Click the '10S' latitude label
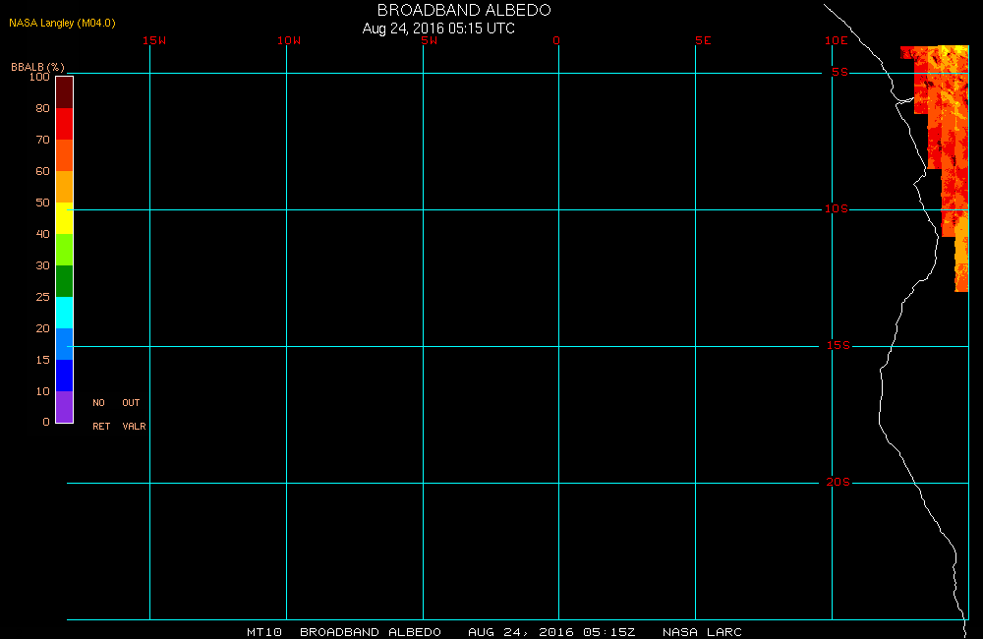This screenshot has width=983, height=639. coord(837,208)
